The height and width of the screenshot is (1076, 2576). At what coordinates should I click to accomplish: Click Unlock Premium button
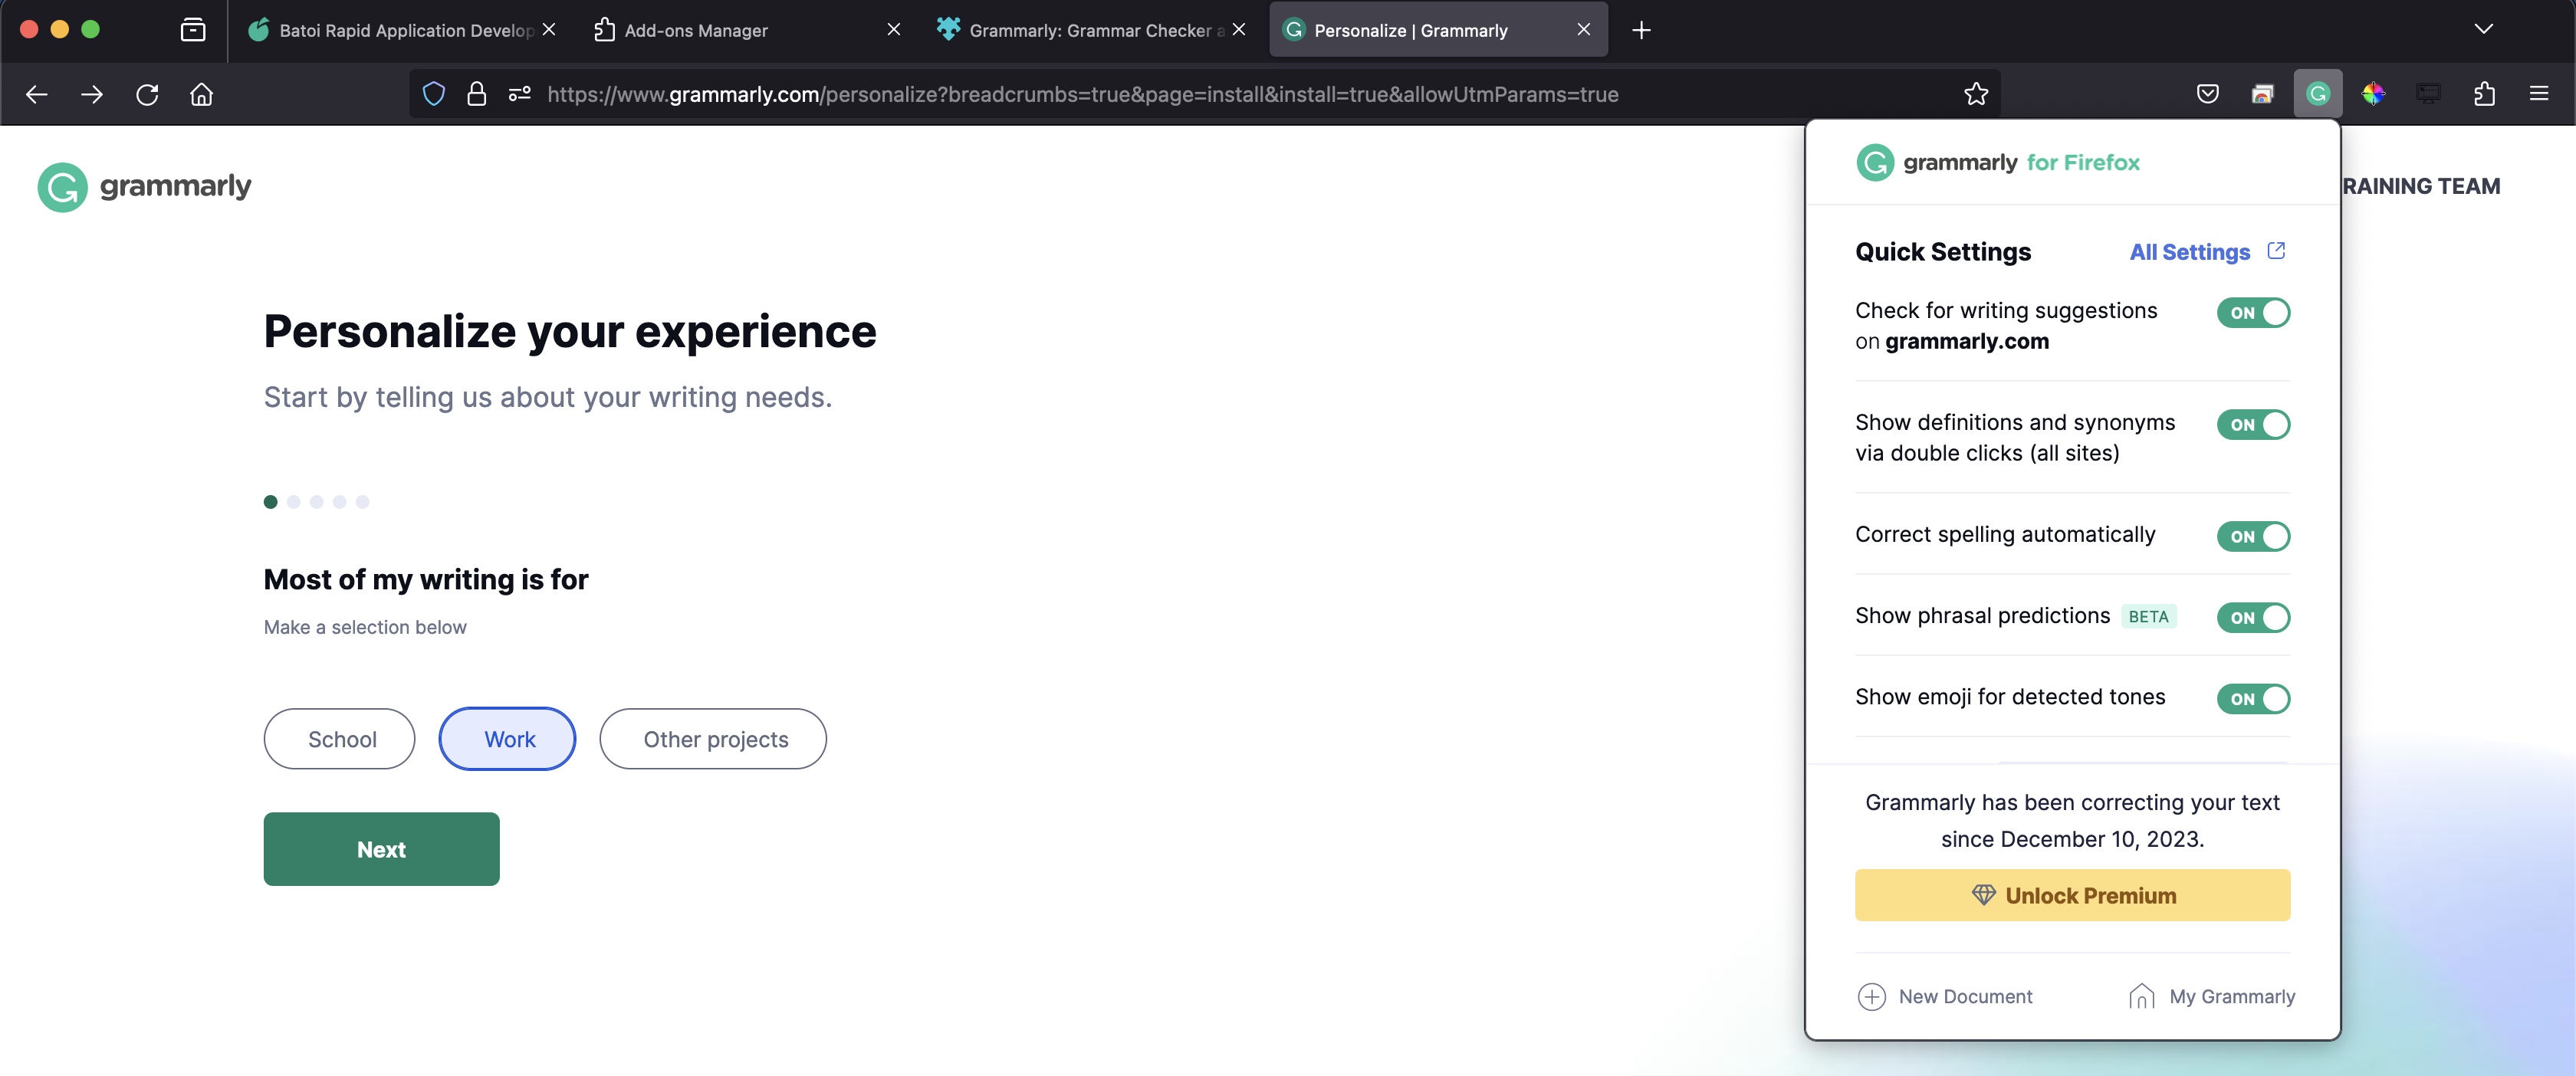tap(2072, 895)
